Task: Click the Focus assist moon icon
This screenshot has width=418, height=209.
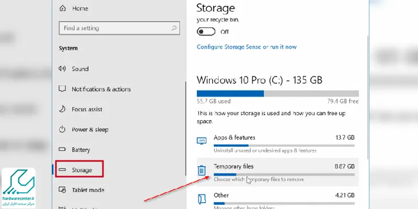Action: coord(62,109)
